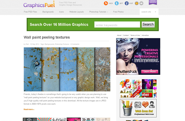185x121 pixels.
Task: Submit site search with arrow icon
Action: [x=155, y=12]
